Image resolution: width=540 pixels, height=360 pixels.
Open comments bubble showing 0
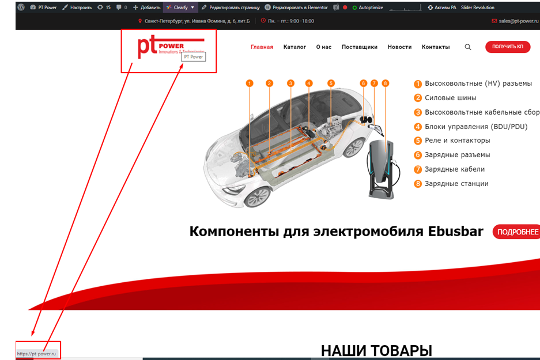(122, 7)
